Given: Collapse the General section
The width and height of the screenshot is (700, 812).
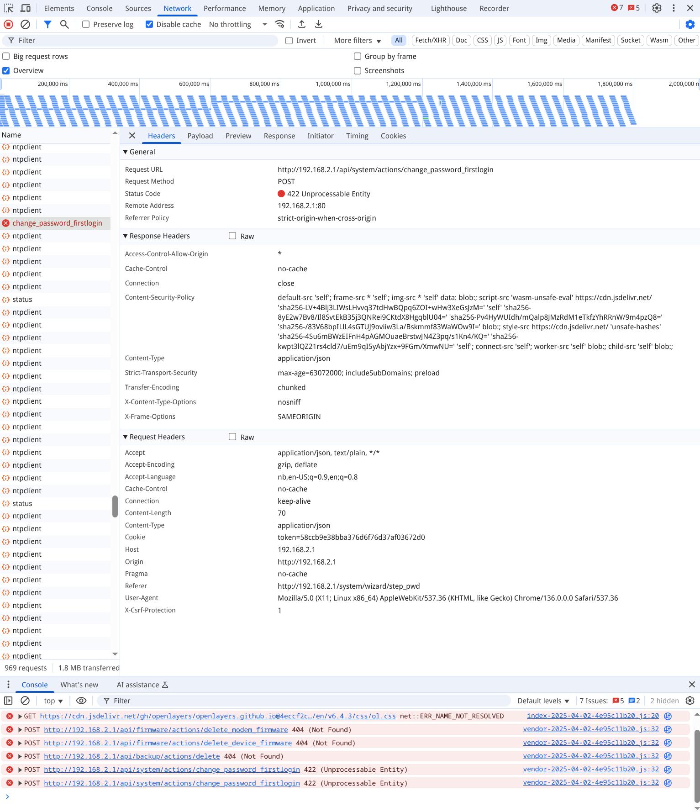Looking at the screenshot, I should pos(126,152).
